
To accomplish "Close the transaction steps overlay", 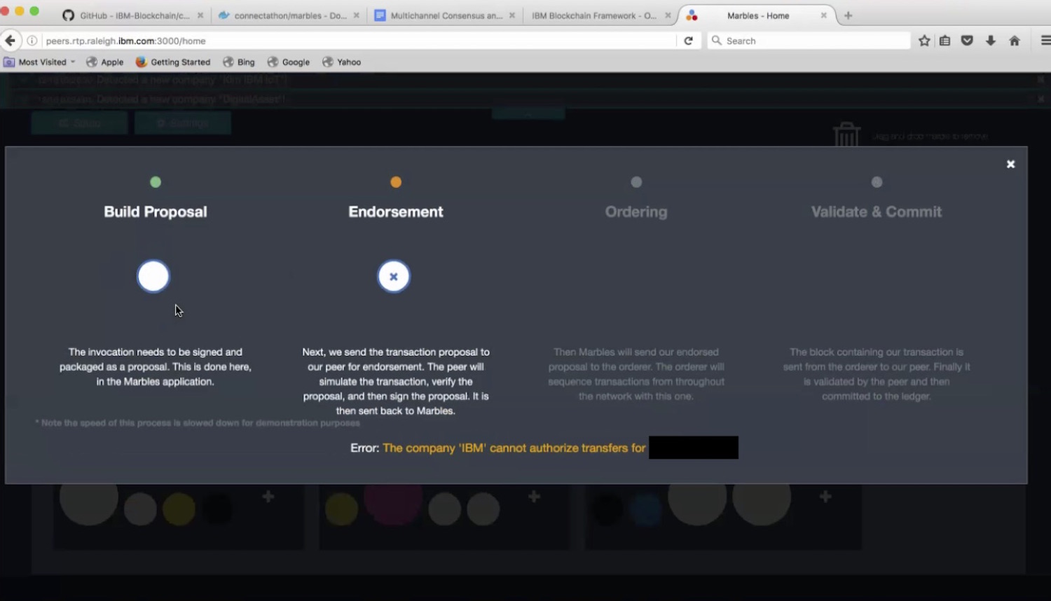I will 1010,164.
